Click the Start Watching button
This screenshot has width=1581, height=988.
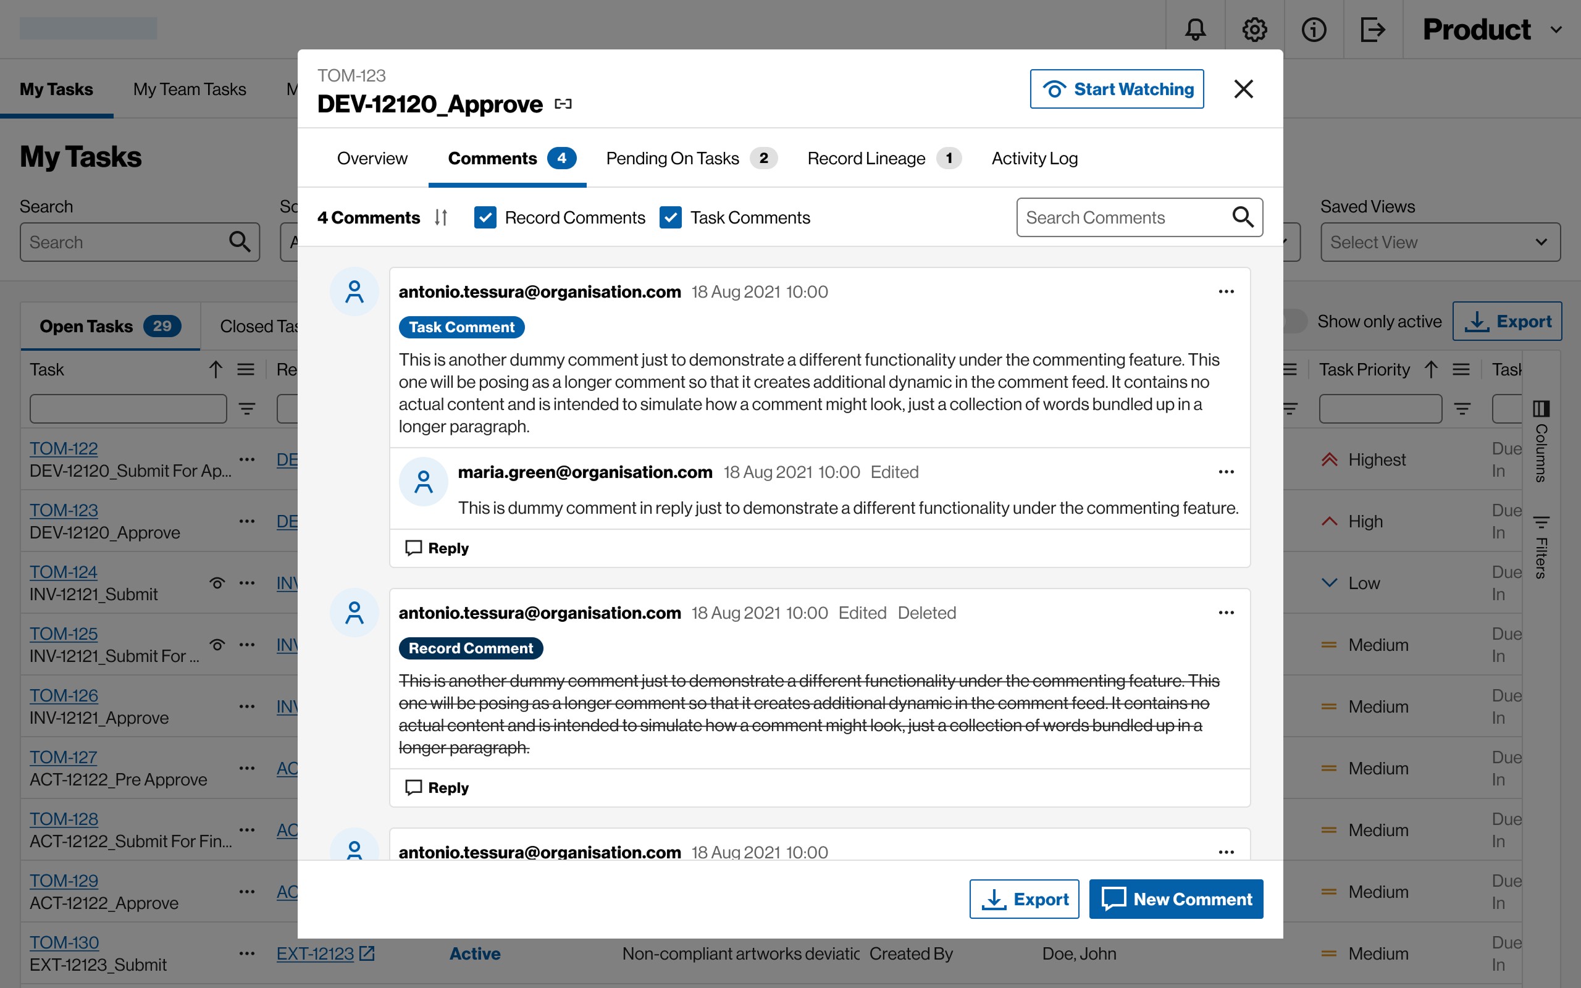point(1117,89)
